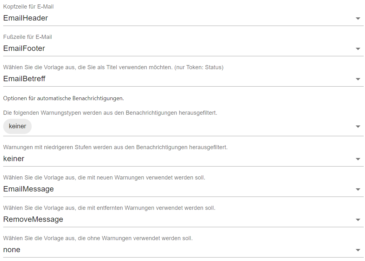Viewport: 365px width, 261px height.
Task: Click the Fußzeile für E-Mail label
Action: (28, 37)
